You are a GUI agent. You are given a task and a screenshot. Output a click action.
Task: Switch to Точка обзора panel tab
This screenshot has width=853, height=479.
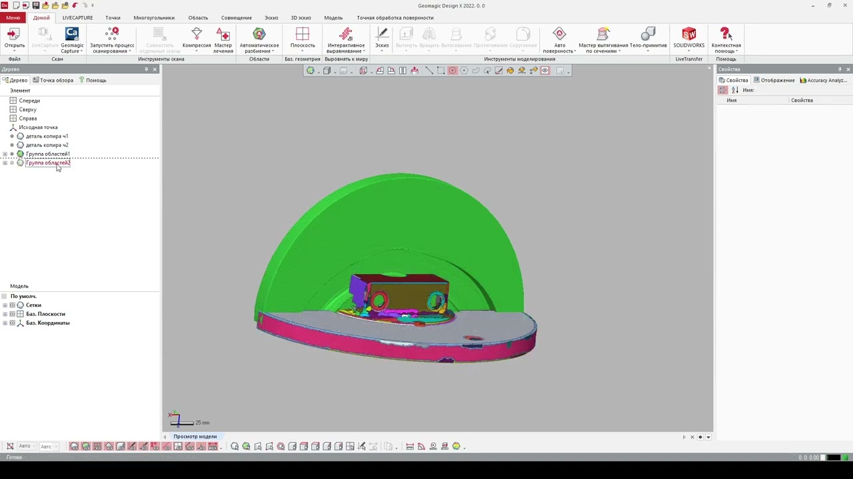point(53,80)
